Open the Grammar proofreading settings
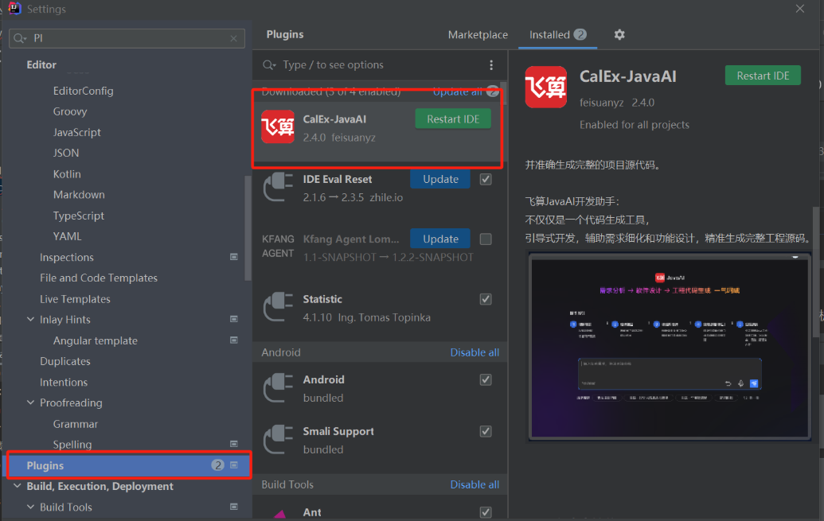 click(75, 424)
